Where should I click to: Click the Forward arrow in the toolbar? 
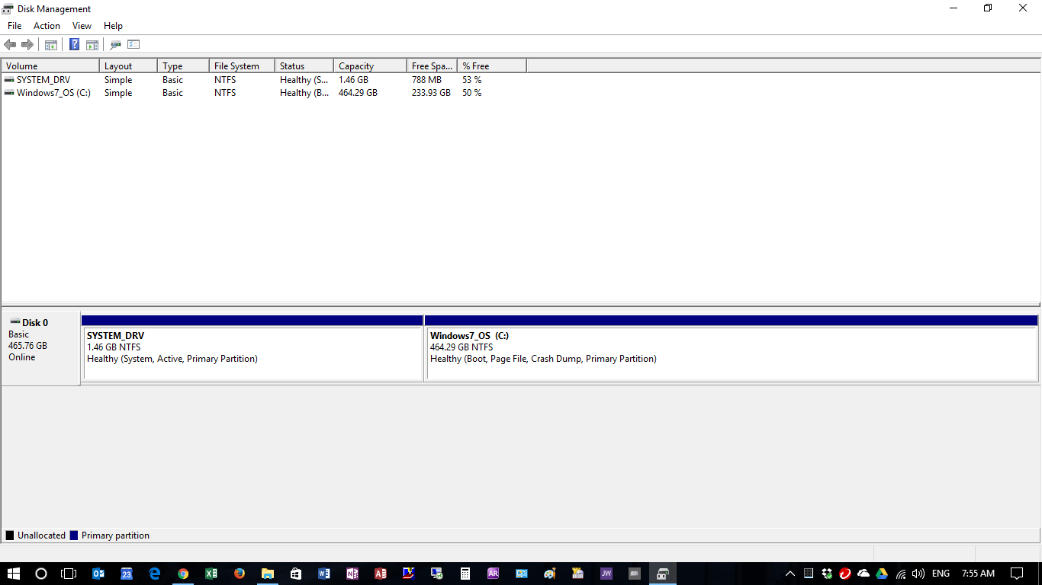pyautogui.click(x=27, y=45)
